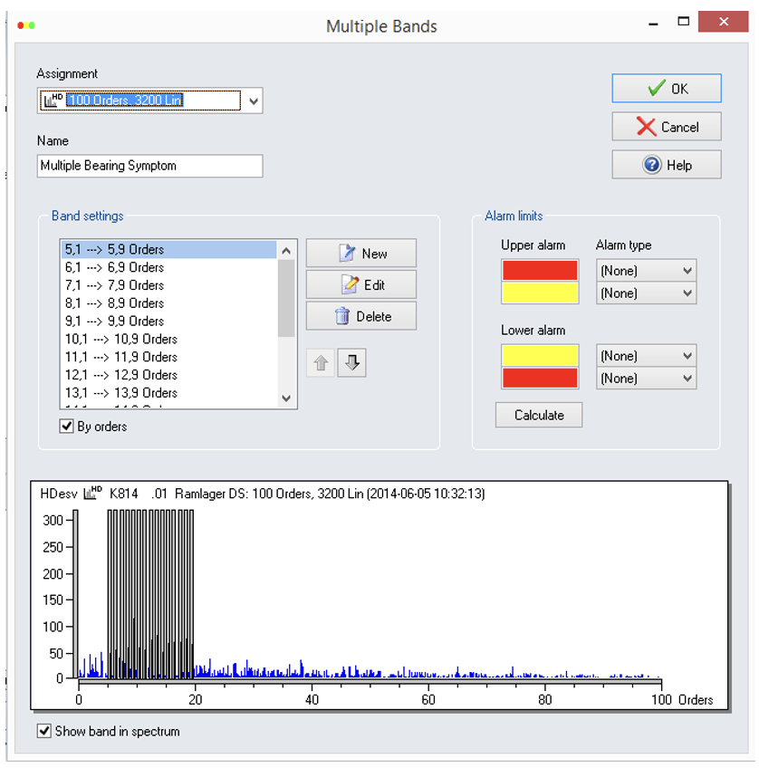Delete the selected band with trash icon
This screenshot has width=759, height=768.
pyautogui.click(x=361, y=316)
